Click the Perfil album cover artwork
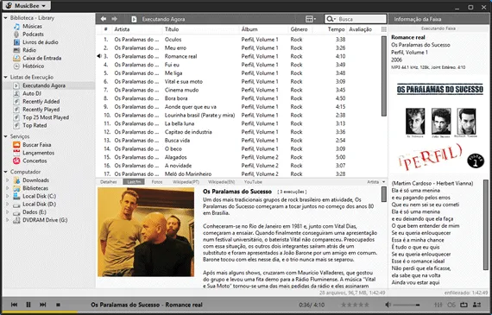492x315 pixels. coord(439,125)
